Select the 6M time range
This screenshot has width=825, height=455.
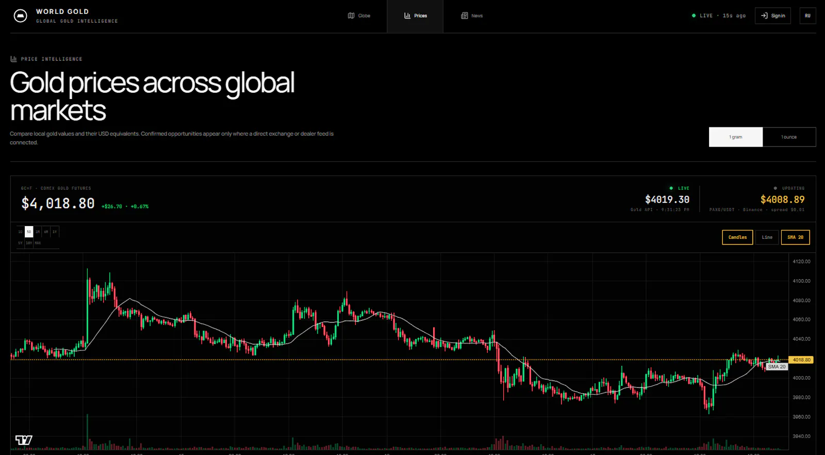[46, 232]
